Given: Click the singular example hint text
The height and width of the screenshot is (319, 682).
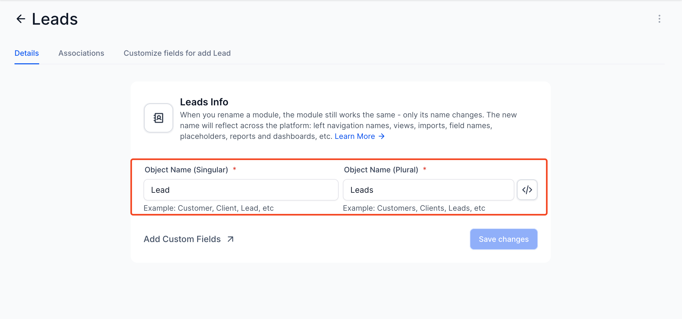Looking at the screenshot, I should [208, 208].
